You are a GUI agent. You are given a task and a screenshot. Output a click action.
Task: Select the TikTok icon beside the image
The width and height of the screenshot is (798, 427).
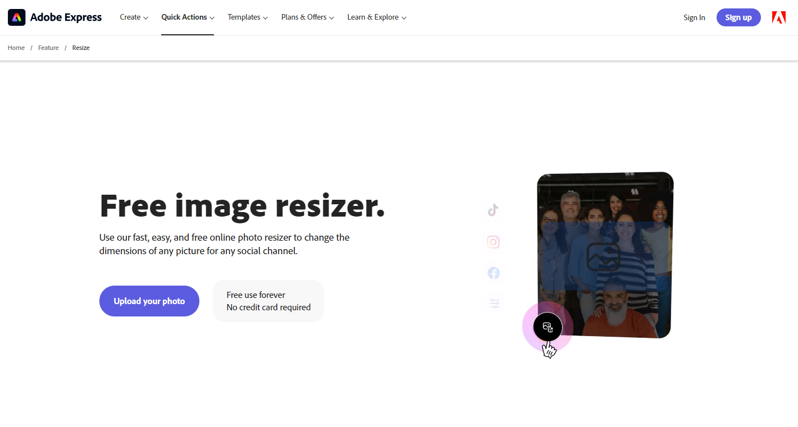pyautogui.click(x=493, y=210)
